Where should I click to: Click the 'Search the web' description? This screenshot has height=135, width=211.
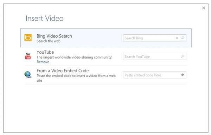pyautogui.click(x=49, y=41)
